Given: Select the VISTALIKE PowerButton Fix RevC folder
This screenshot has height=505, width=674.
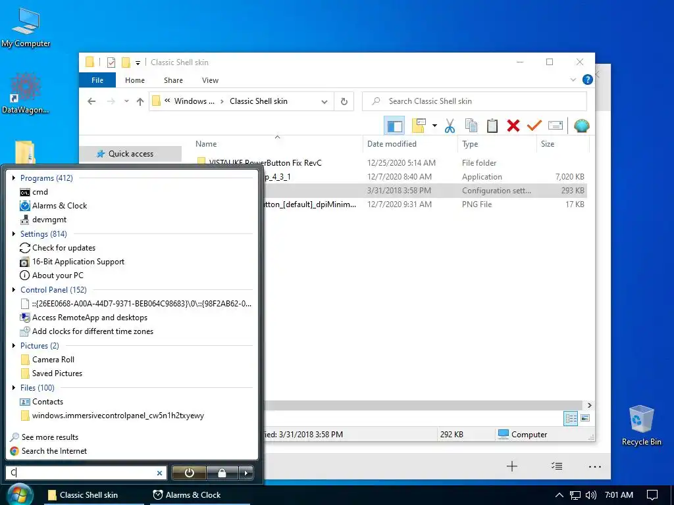Looking at the screenshot, I should [x=265, y=163].
